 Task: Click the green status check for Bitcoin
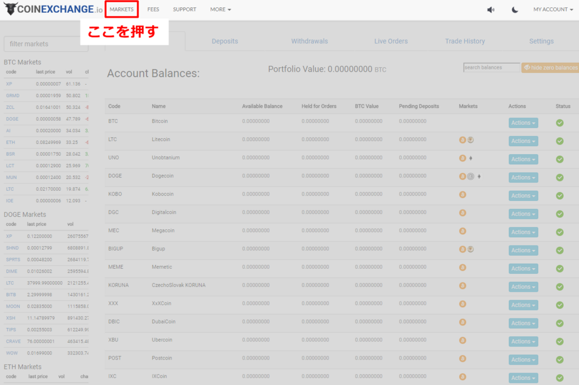(560, 123)
